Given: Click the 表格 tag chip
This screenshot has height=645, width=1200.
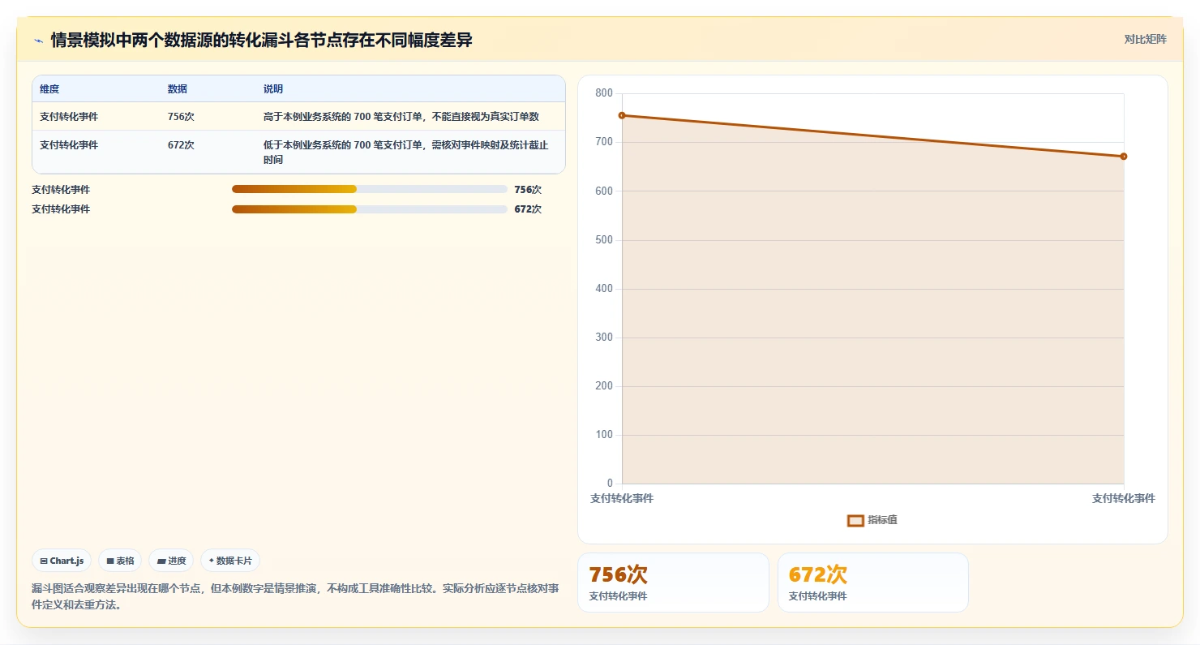Looking at the screenshot, I should click(120, 561).
